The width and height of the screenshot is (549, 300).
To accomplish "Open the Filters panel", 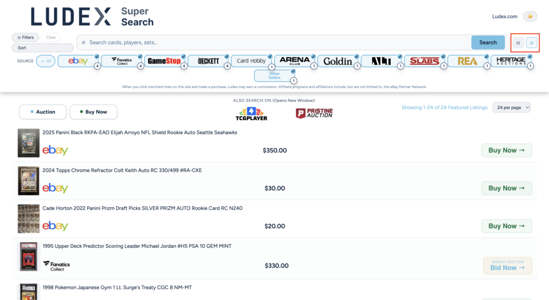I will pyautogui.click(x=26, y=37).
